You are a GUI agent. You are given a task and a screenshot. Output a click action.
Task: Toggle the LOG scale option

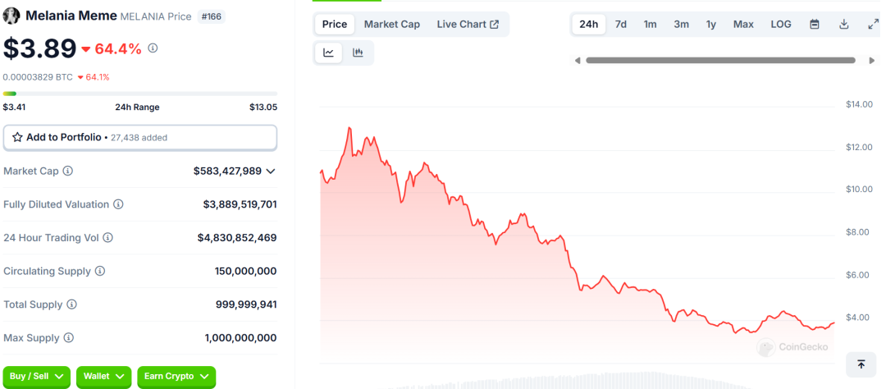781,25
